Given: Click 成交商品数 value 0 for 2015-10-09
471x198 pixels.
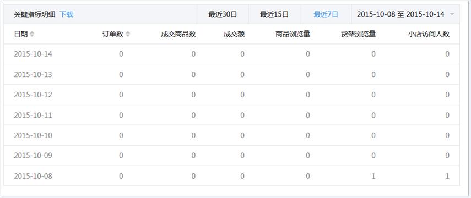Looking at the screenshot, I should point(193,156).
